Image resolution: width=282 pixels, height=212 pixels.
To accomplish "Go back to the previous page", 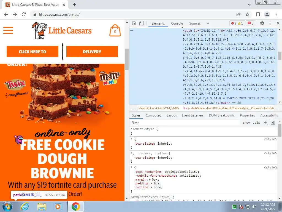I will pyautogui.click(x=6, y=14).
